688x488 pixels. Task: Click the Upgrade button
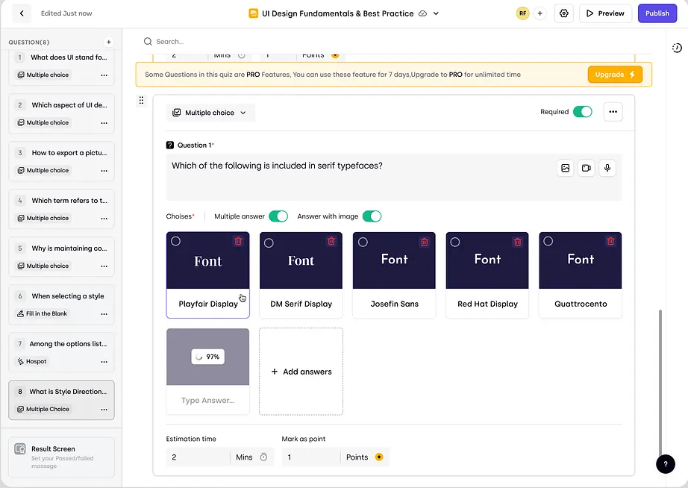click(x=614, y=75)
